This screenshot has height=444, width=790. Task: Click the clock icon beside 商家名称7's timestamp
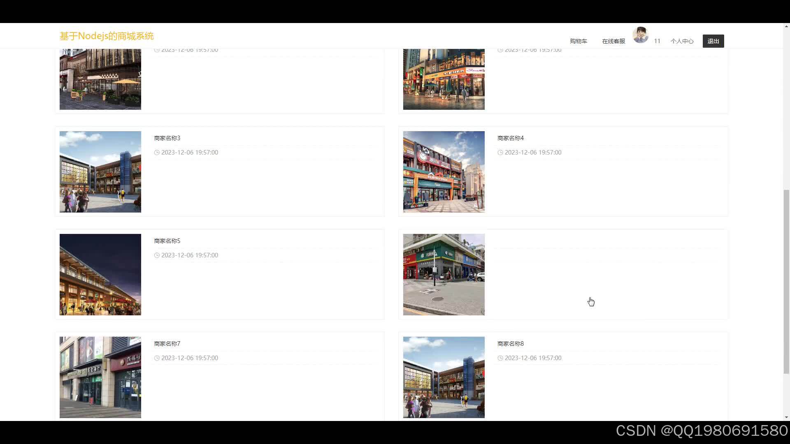[157, 358]
